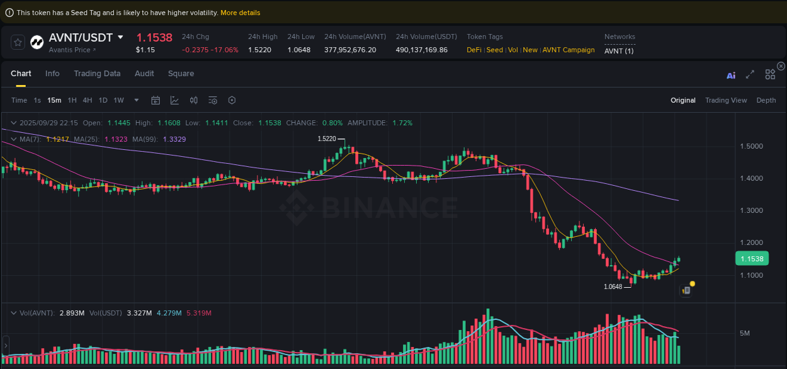Open the extra timeframes dropdown arrow
The width and height of the screenshot is (787, 369).
coord(136,100)
